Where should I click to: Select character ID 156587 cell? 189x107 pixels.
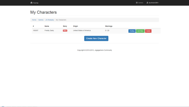[x=35, y=30]
